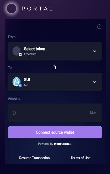The width and height of the screenshot is (110, 174).
Task: Open the transaction history clock icon
Action: coord(99,27)
